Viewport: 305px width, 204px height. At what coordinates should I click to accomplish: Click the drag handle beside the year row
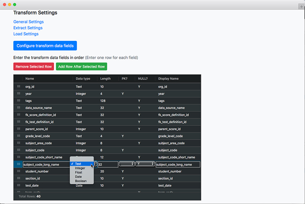18,94
